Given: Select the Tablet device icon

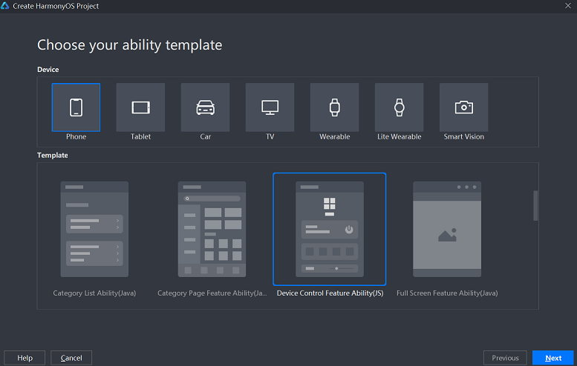Looking at the screenshot, I should point(140,107).
